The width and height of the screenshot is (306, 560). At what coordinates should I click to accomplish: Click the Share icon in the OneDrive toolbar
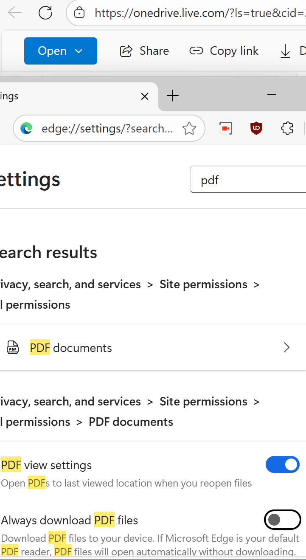pyautogui.click(x=126, y=51)
